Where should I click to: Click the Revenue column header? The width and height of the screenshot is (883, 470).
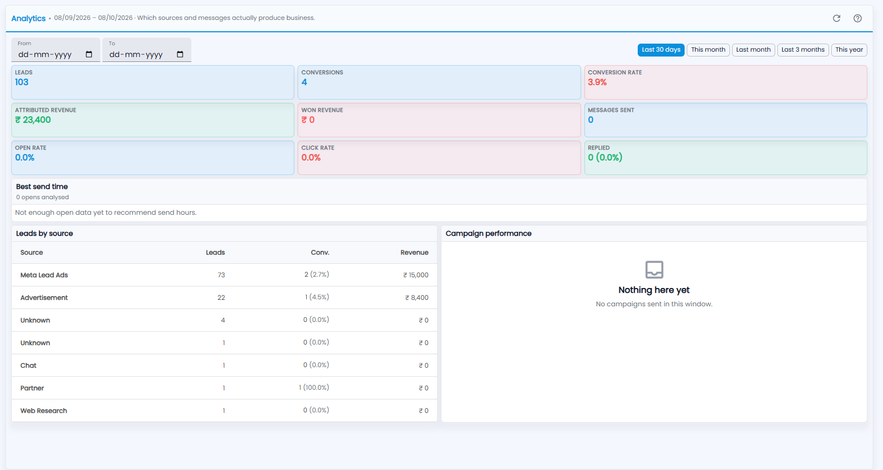click(415, 252)
